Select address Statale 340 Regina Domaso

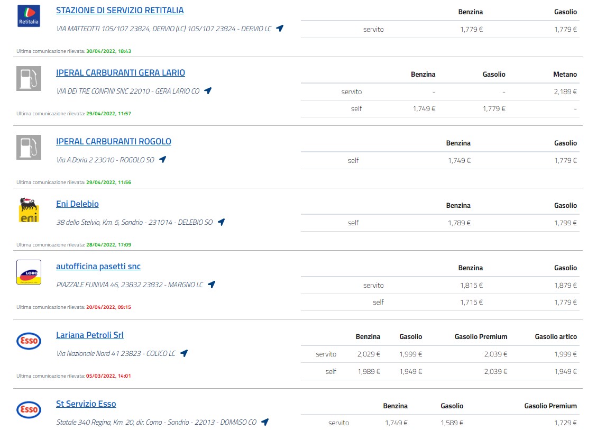click(156, 422)
